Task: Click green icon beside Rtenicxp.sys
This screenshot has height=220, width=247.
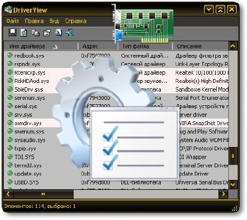Action: click(10, 72)
